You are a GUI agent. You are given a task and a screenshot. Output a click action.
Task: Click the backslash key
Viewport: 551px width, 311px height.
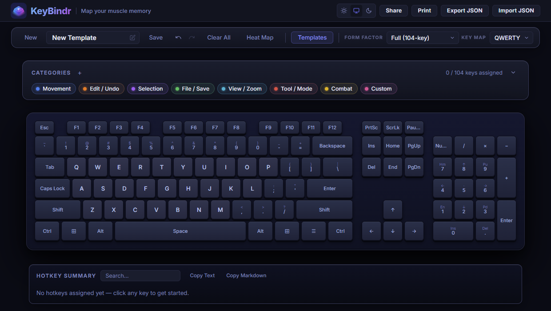pyautogui.click(x=338, y=167)
